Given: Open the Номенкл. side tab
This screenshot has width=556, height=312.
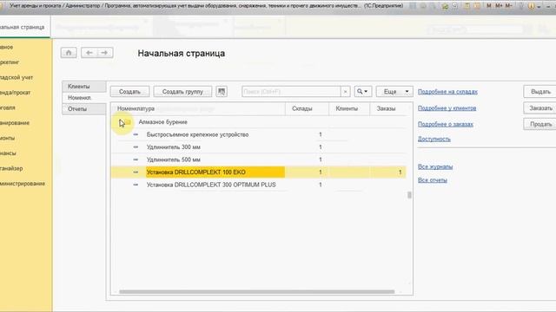Looking at the screenshot, I should [x=84, y=98].
